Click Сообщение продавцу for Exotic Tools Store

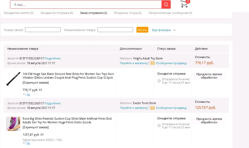171,108
